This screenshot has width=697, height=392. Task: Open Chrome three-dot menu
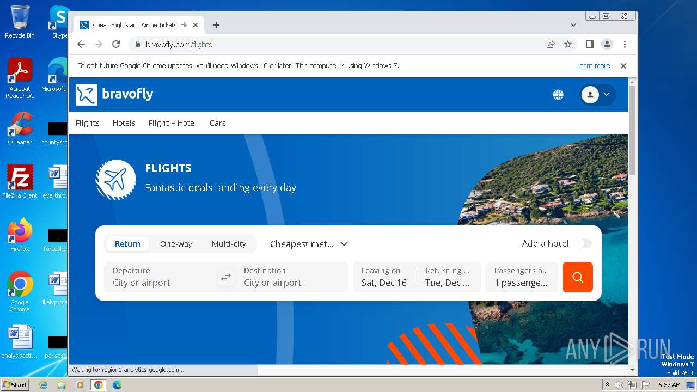pyautogui.click(x=625, y=45)
